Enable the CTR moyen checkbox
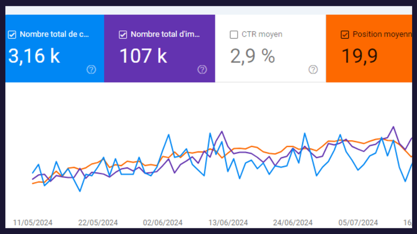The height and width of the screenshot is (234, 417). click(x=234, y=35)
